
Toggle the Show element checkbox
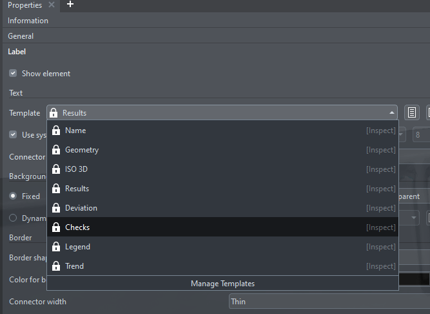point(13,74)
